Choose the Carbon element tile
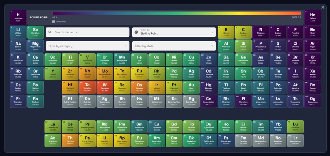Screen dimensions: 330x156 243,32
